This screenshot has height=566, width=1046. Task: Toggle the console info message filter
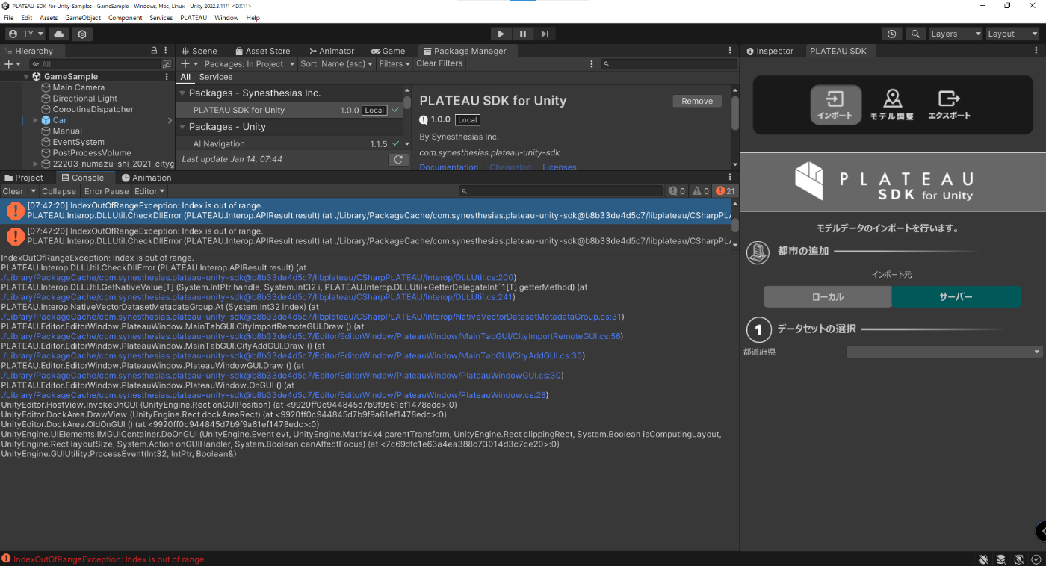click(677, 191)
